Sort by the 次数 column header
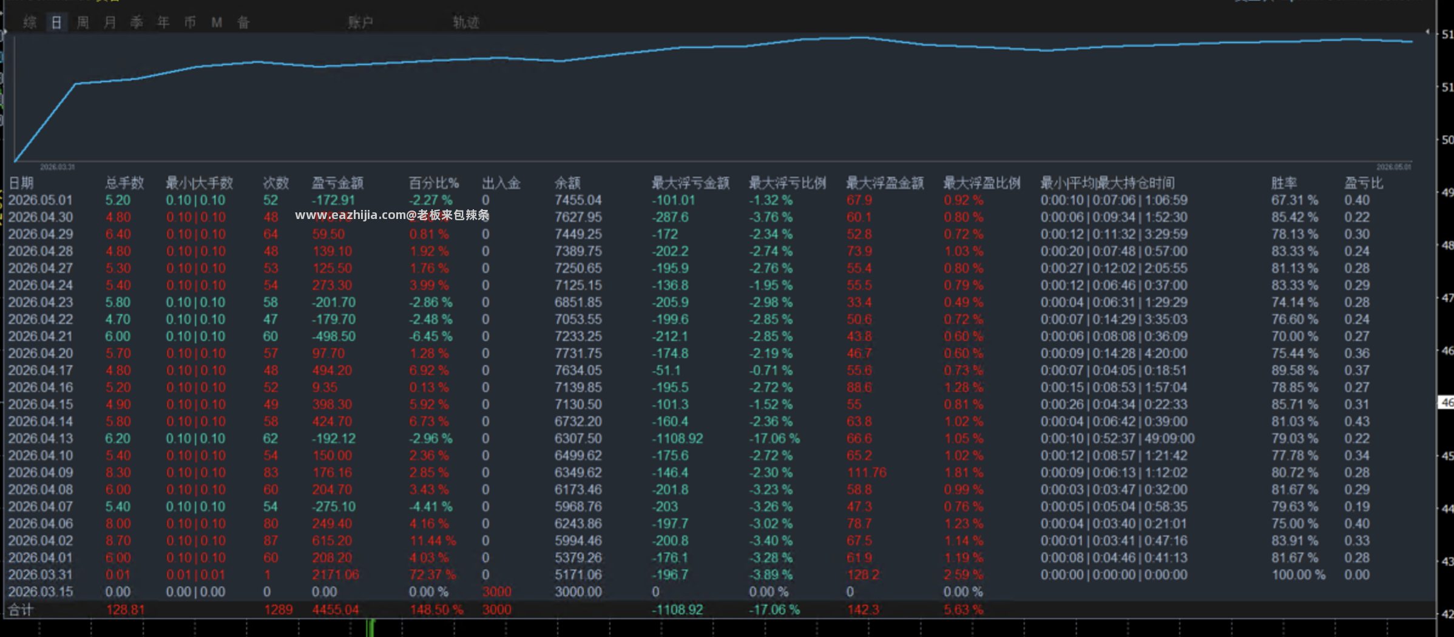This screenshot has height=637, width=1454. click(x=276, y=183)
